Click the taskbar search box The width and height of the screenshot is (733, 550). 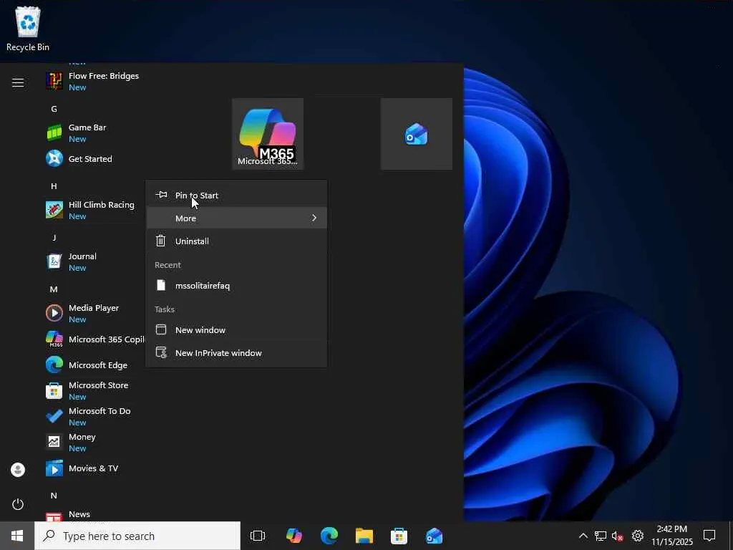[138, 536]
